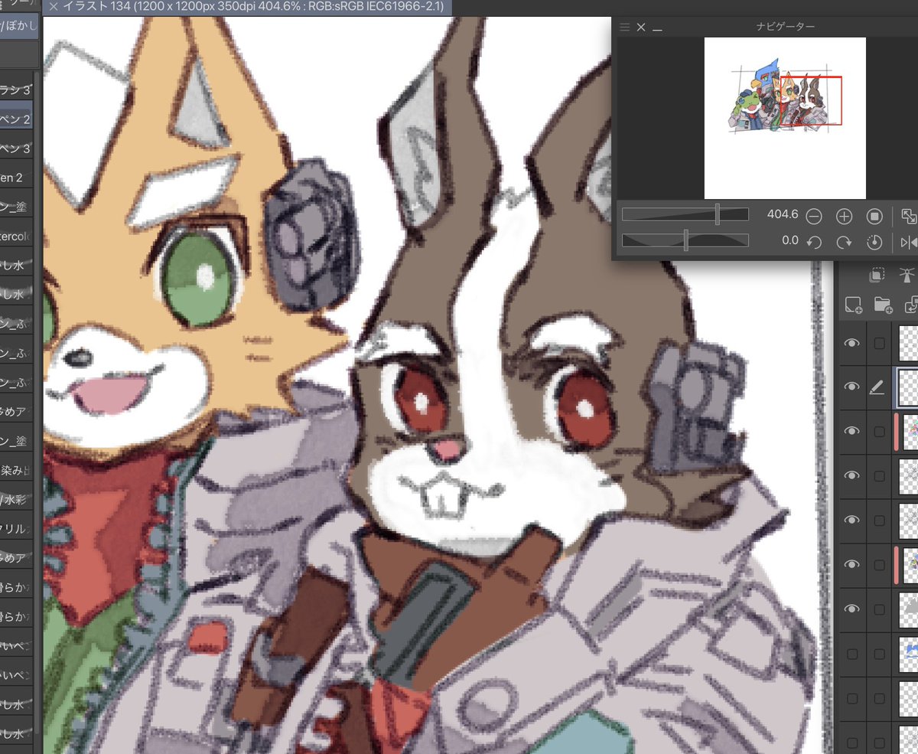The image size is (918, 754).
Task: Adjust the Navigator zoom slider
Action: coord(685,215)
